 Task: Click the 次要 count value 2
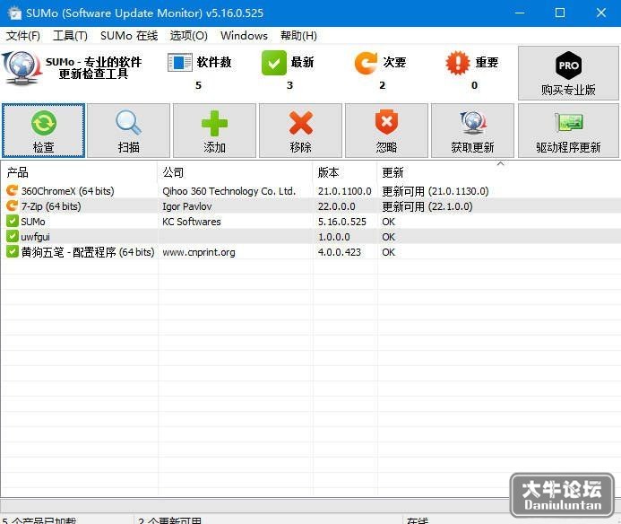pos(382,85)
